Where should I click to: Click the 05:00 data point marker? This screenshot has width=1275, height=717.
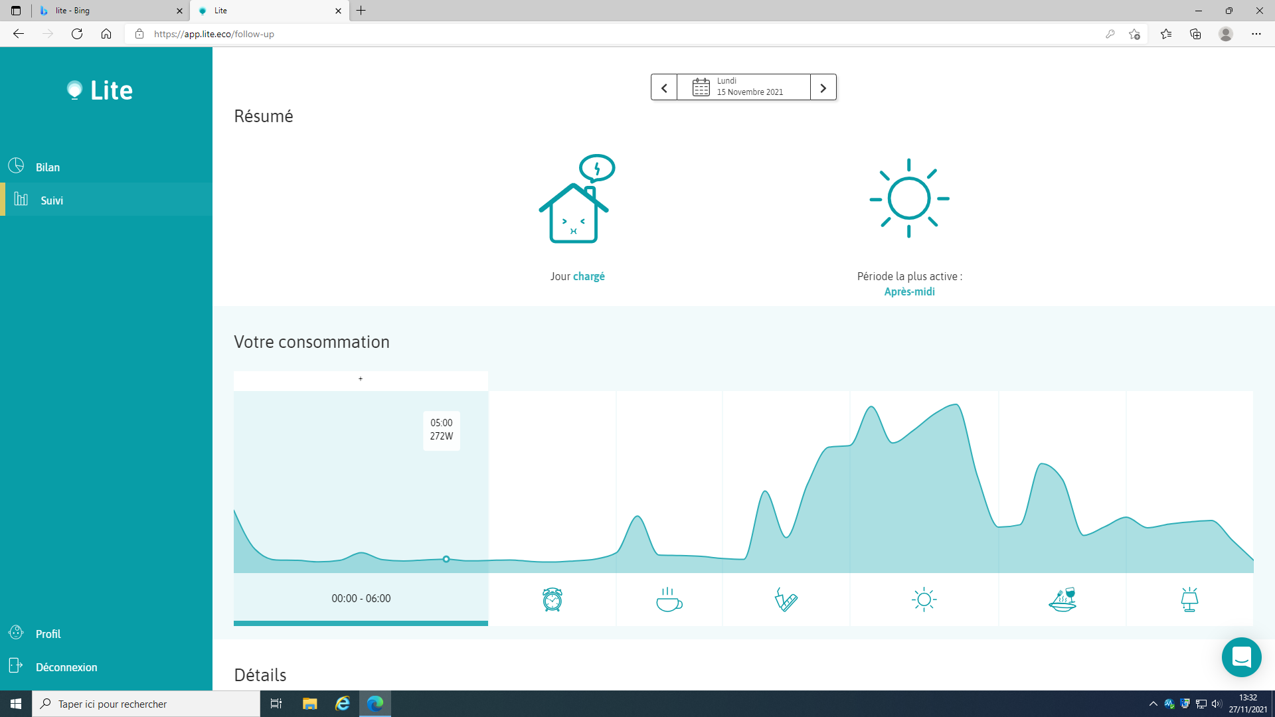pyautogui.click(x=446, y=559)
